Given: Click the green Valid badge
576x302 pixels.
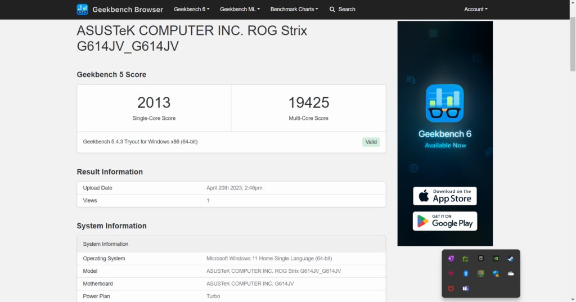Looking at the screenshot, I should [371, 142].
